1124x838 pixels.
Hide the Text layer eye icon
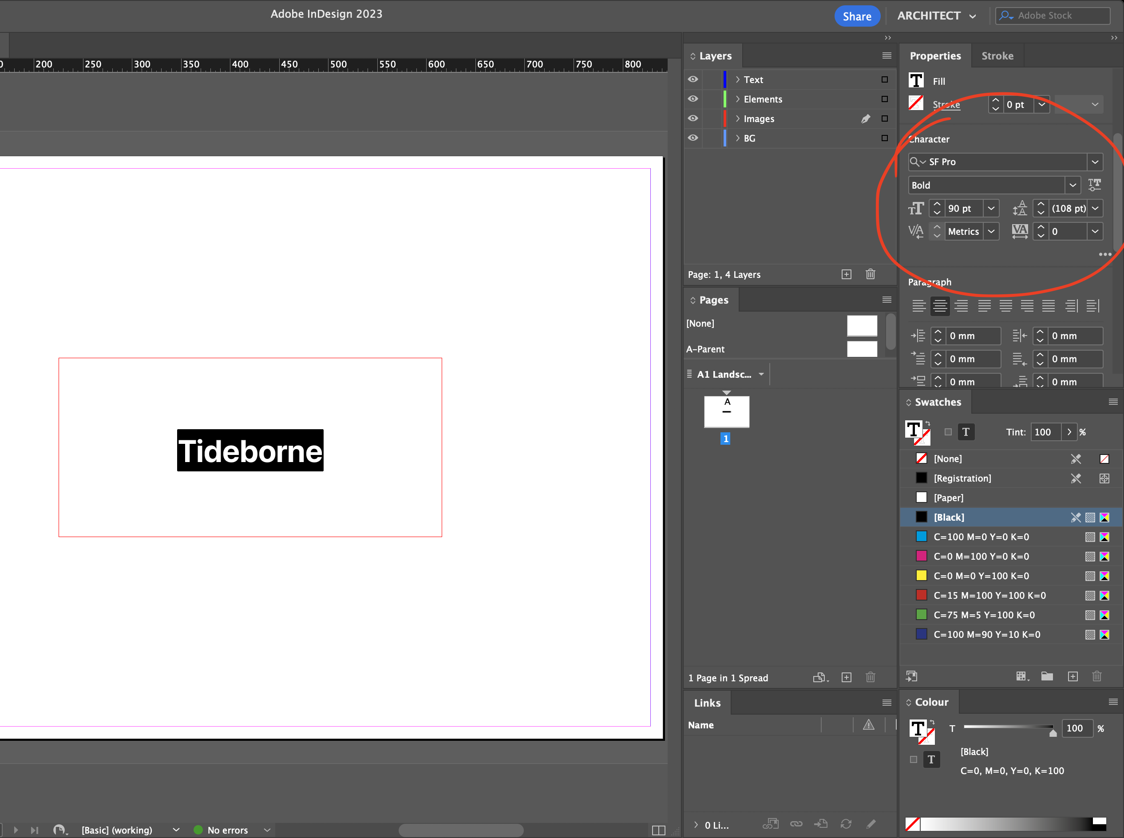click(693, 79)
